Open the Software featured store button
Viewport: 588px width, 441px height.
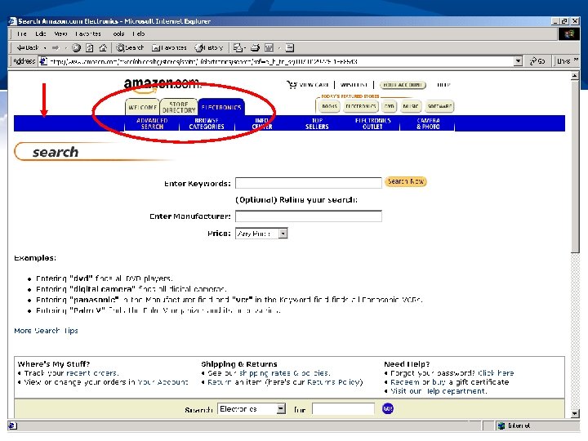click(x=439, y=106)
